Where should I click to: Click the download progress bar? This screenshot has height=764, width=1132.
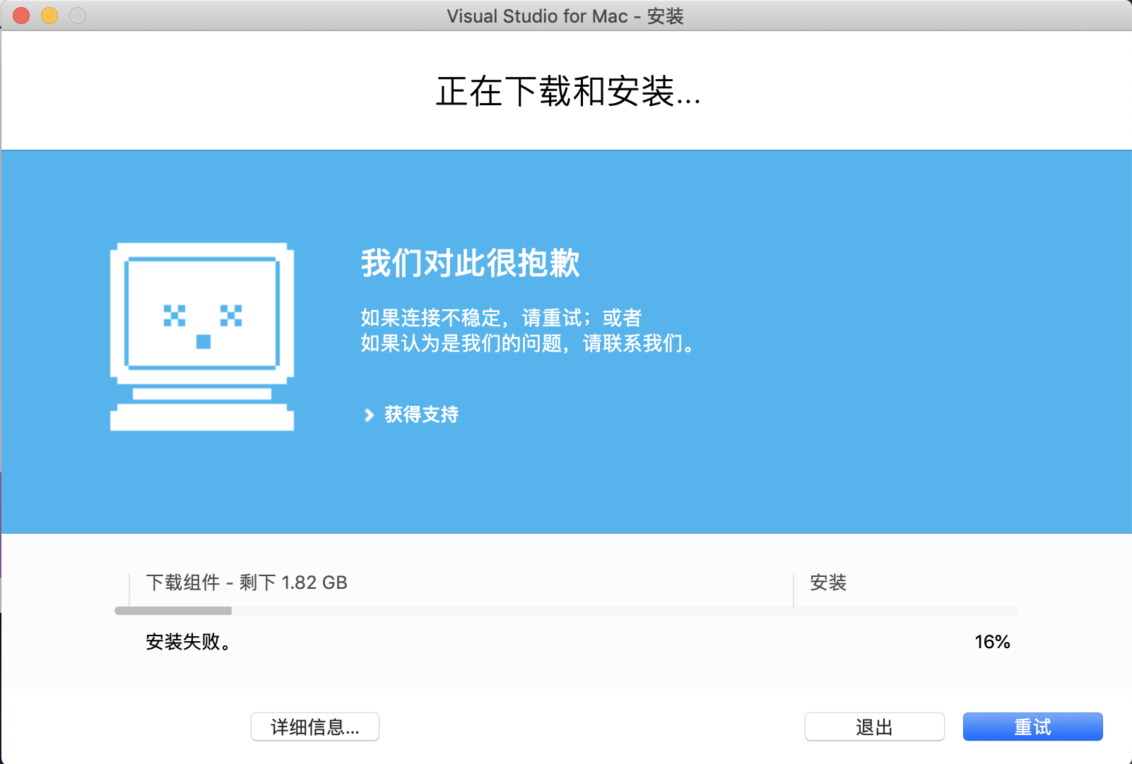tap(566, 611)
